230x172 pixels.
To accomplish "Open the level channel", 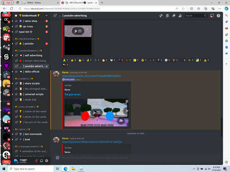I will pyautogui.click(x=31, y=139).
